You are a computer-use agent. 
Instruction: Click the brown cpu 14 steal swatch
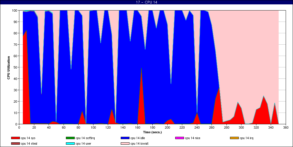(15, 144)
